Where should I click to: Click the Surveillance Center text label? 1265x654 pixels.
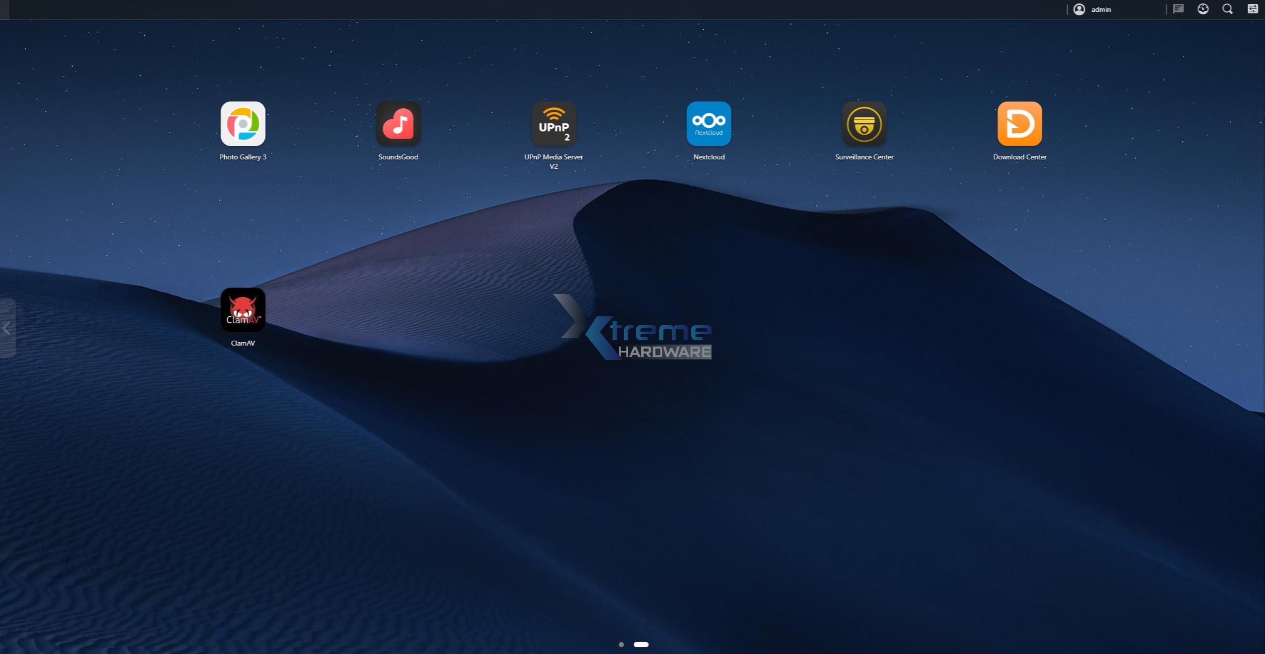864,157
